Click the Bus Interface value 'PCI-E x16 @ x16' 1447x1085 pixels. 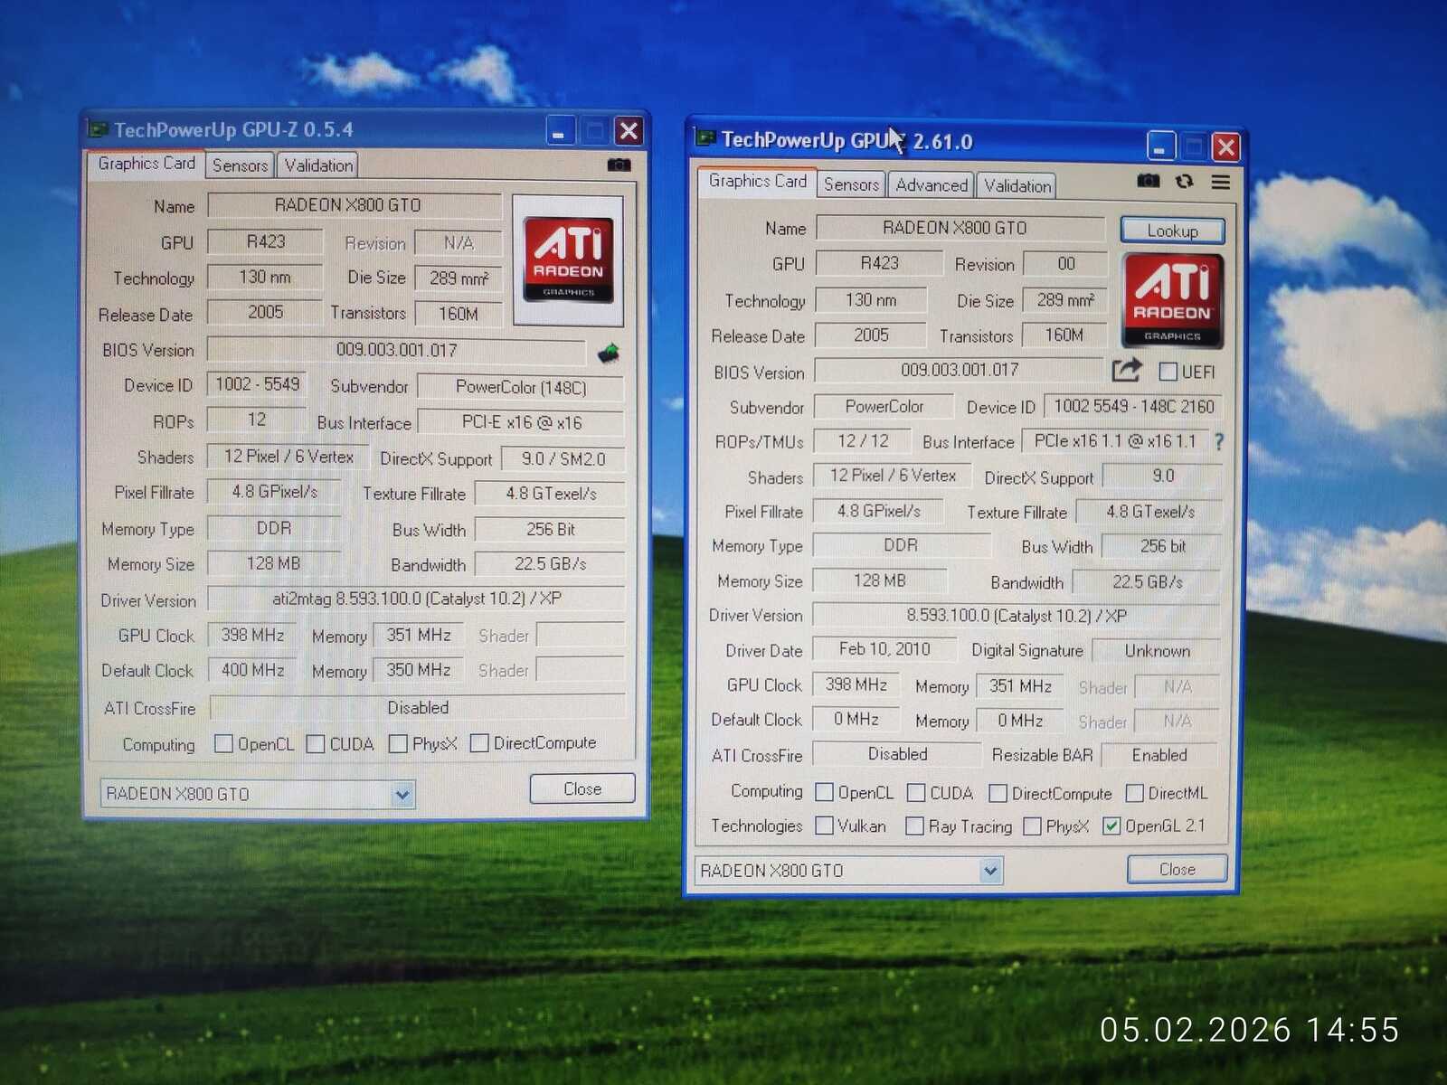point(521,423)
